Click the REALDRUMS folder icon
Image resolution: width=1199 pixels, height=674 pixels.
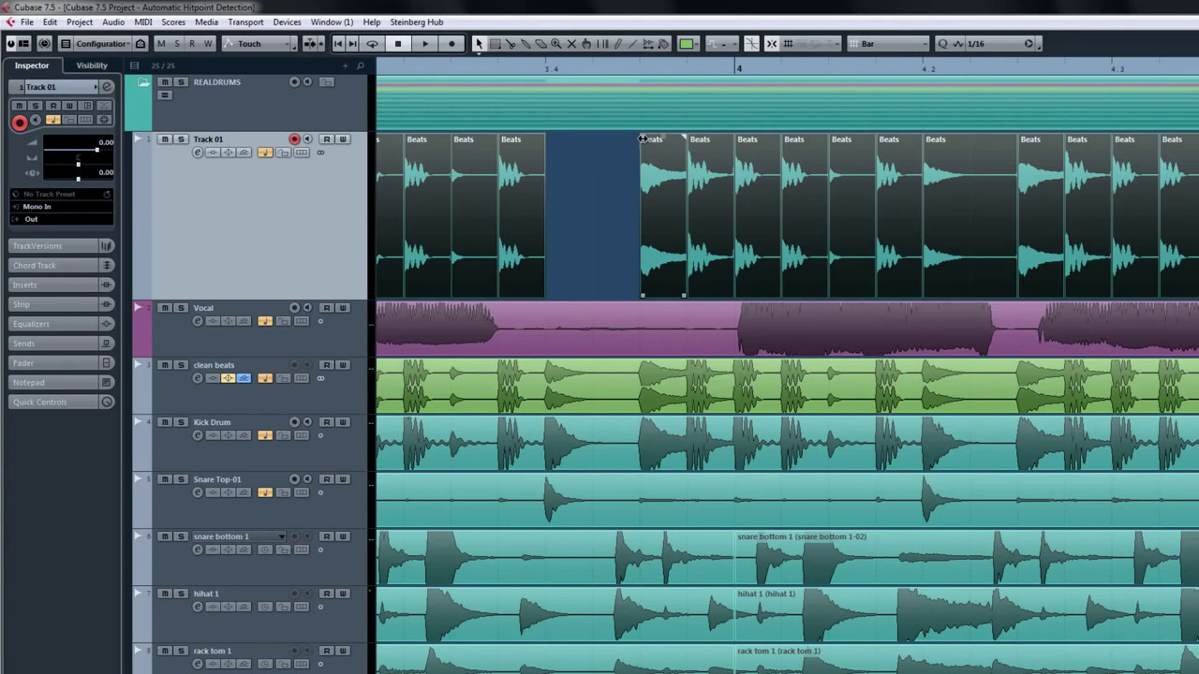[143, 82]
